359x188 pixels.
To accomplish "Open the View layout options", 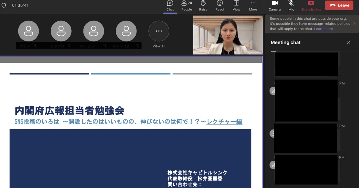I will pos(236,6).
